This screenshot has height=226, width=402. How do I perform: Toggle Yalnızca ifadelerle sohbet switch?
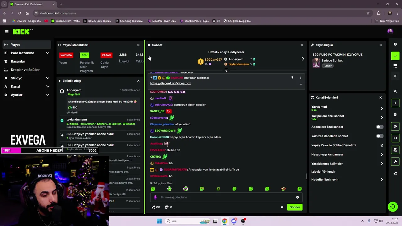coord(380,136)
